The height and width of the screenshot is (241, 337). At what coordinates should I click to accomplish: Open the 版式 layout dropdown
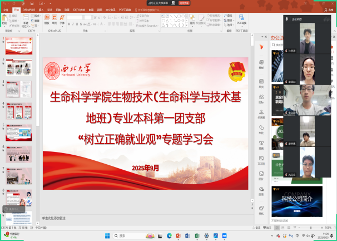point(36,16)
